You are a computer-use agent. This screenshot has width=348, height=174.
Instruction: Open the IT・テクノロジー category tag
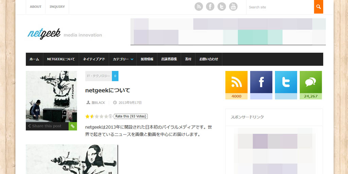99,76
